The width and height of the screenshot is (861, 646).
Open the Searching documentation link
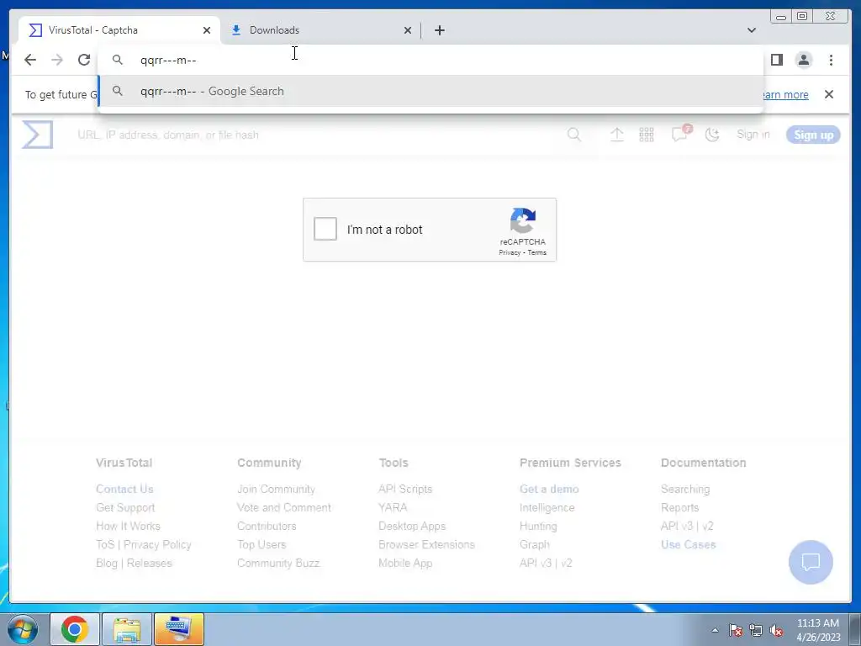click(685, 489)
